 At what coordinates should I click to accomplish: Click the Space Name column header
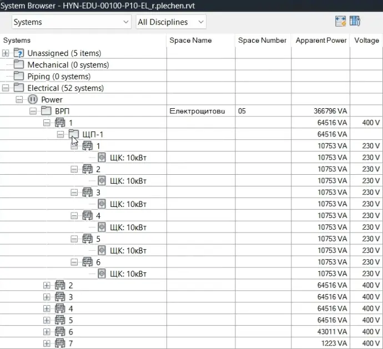[190, 41]
